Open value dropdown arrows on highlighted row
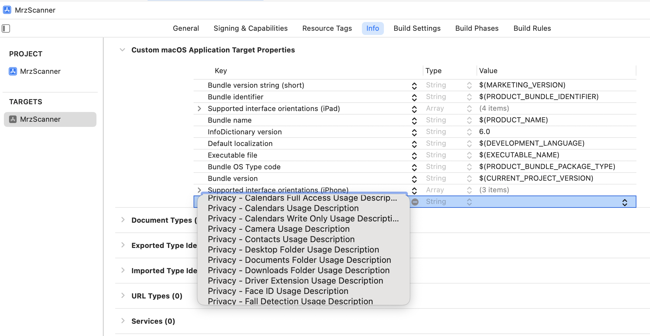 (624, 202)
